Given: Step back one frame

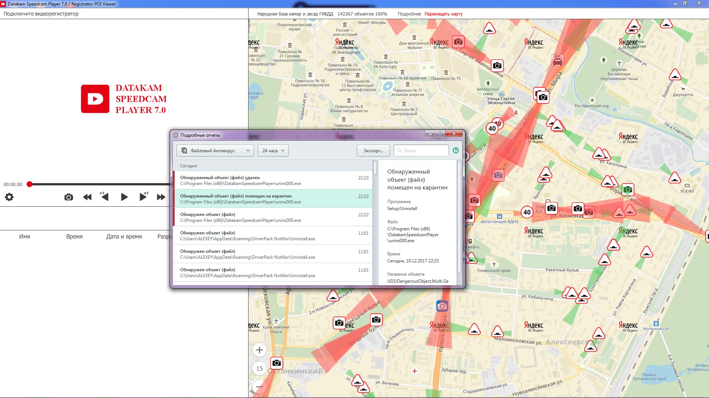Looking at the screenshot, I should coord(105,197).
